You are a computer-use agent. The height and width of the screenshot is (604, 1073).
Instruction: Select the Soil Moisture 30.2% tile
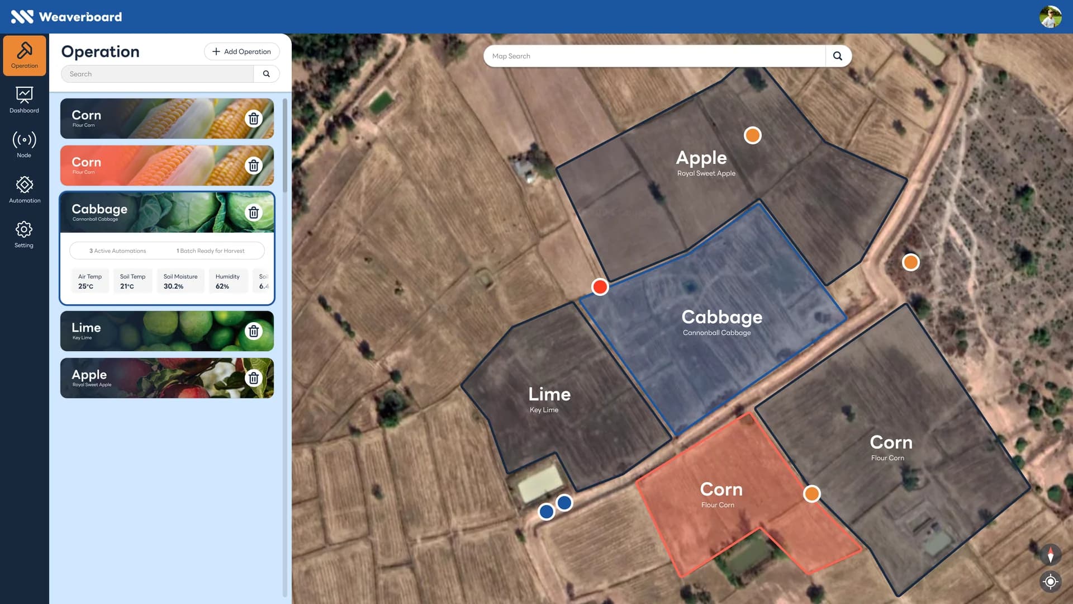pos(181,281)
